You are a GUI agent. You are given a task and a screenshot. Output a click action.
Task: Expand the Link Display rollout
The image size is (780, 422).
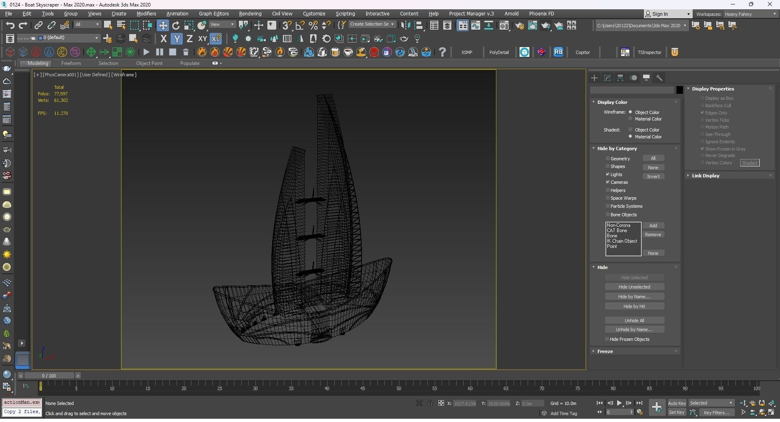pos(729,175)
